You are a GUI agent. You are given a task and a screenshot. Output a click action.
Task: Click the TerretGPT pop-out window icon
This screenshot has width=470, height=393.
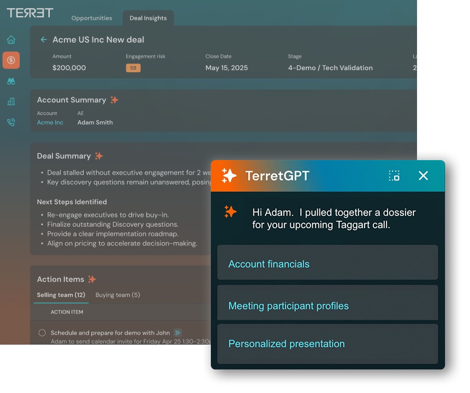(394, 176)
